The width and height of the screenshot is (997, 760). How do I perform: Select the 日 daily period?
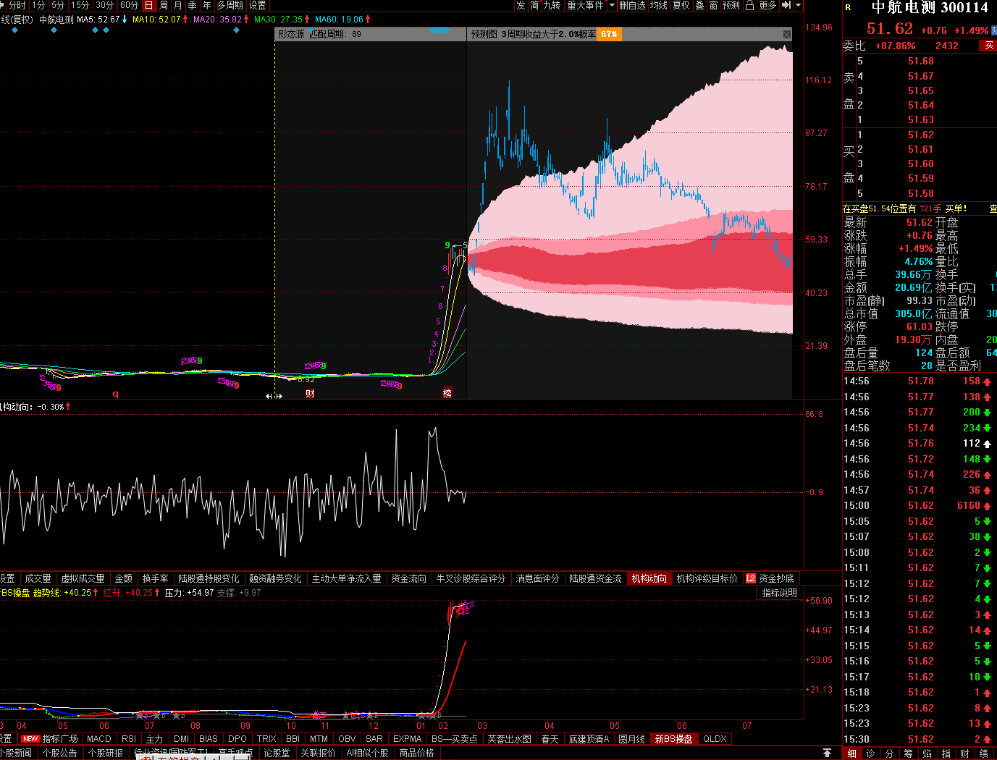[149, 5]
